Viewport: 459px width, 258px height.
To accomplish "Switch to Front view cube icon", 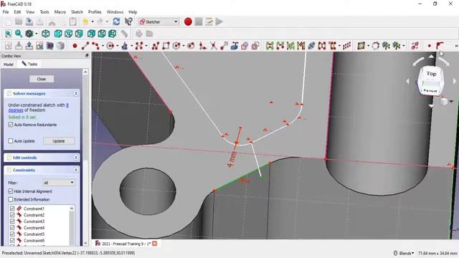I will coord(58,34).
